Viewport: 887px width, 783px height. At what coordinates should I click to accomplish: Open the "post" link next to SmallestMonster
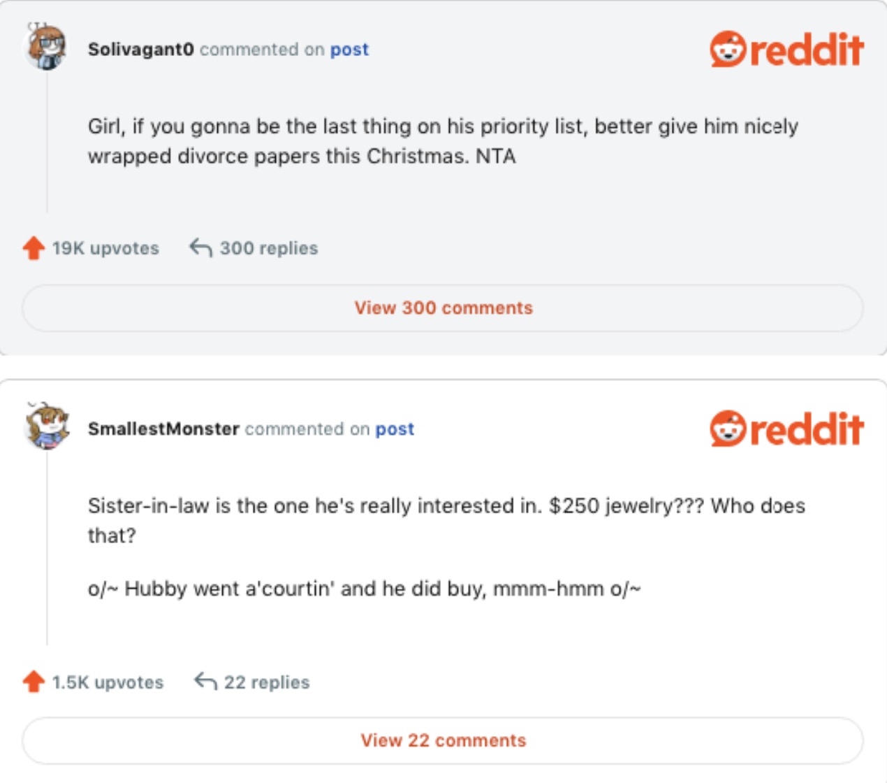click(395, 429)
